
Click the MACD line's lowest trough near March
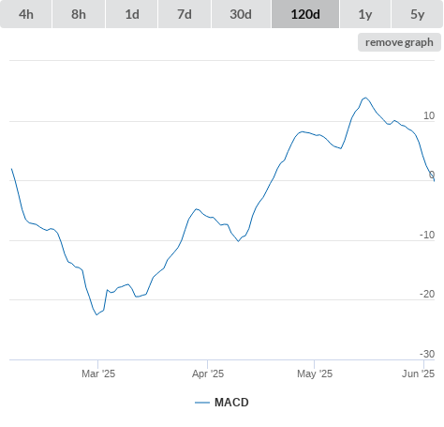point(96,314)
